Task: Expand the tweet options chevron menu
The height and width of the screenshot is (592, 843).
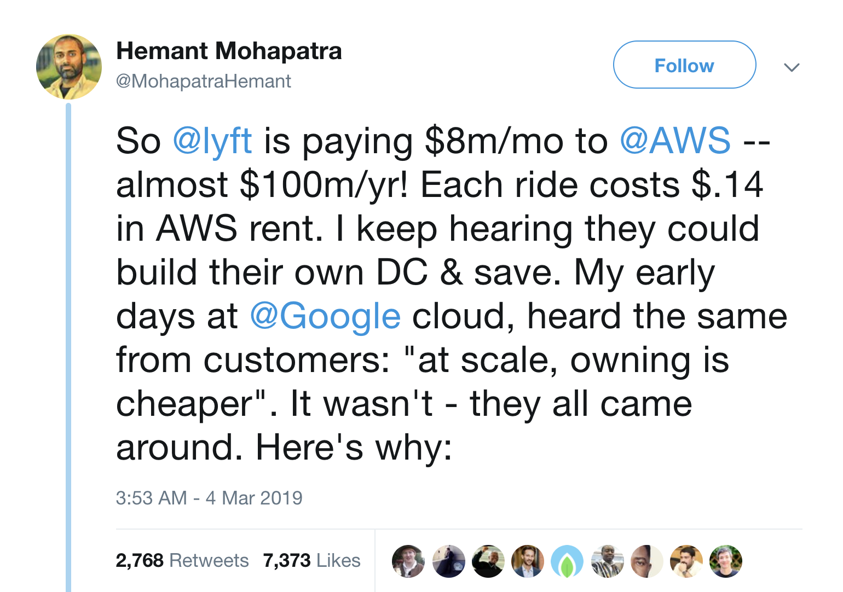Action: 792,67
